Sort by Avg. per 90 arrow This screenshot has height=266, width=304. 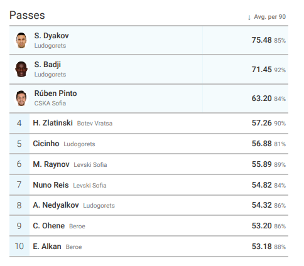[x=249, y=17]
